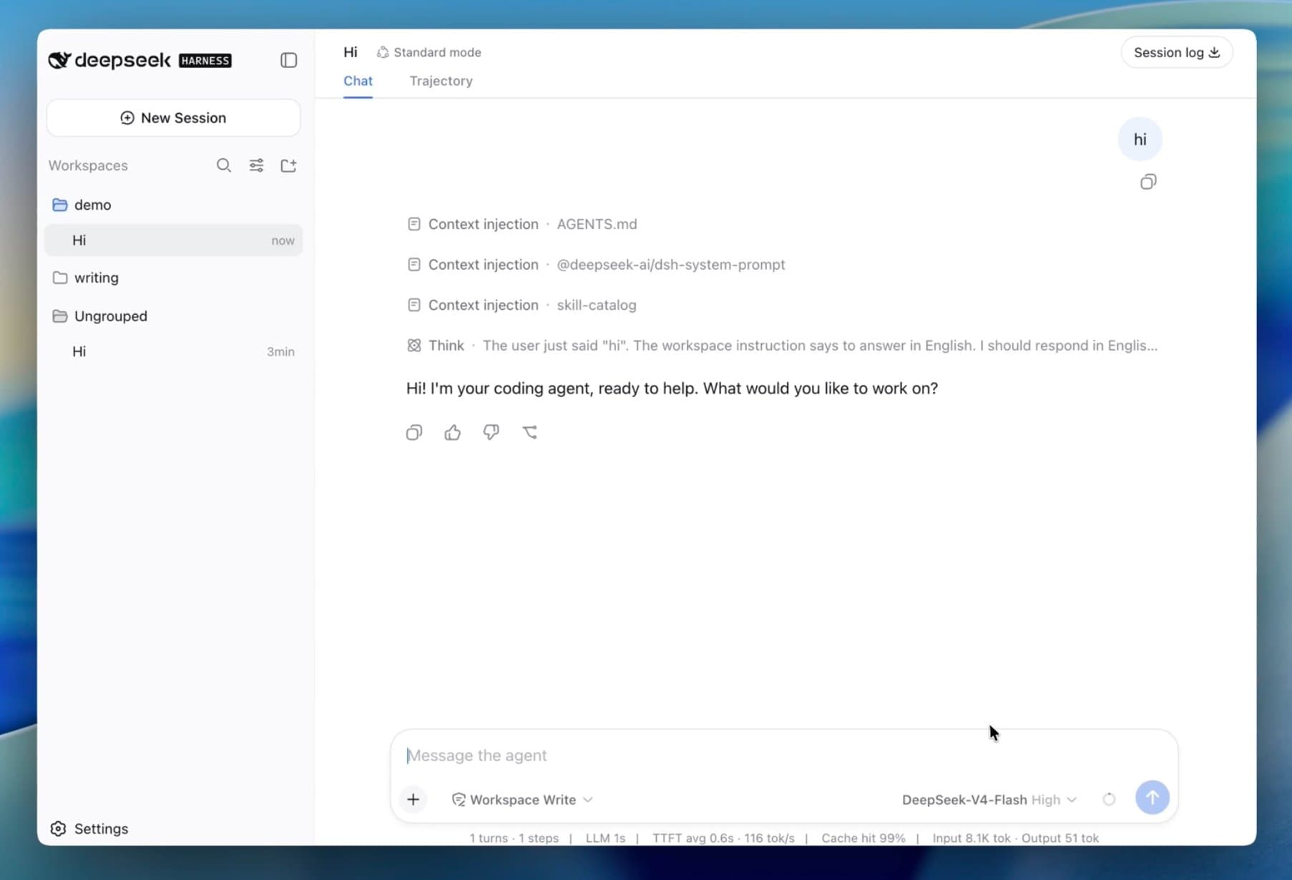Viewport: 1292px width, 880px height.
Task: Copy the user's hi message
Action: (x=1148, y=182)
